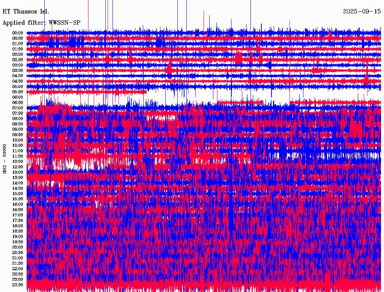The width and height of the screenshot is (384, 292).
Task: Select the 06:30 time row label
Action: [18, 103]
